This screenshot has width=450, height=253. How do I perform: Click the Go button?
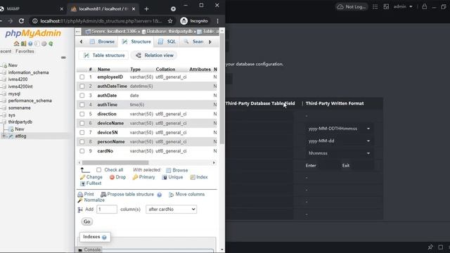[x=87, y=221]
